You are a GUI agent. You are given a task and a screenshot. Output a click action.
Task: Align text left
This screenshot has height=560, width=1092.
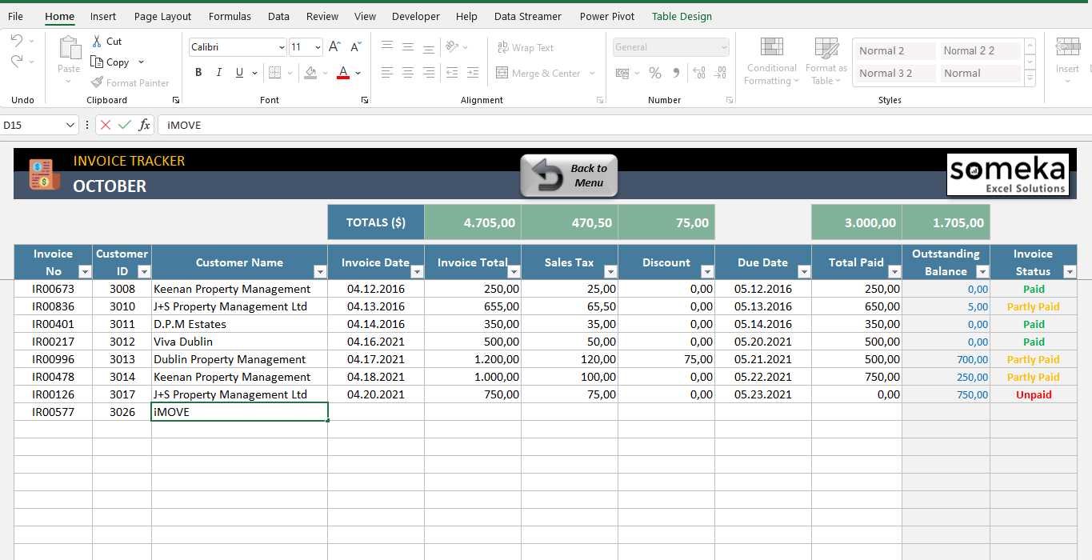(x=387, y=73)
